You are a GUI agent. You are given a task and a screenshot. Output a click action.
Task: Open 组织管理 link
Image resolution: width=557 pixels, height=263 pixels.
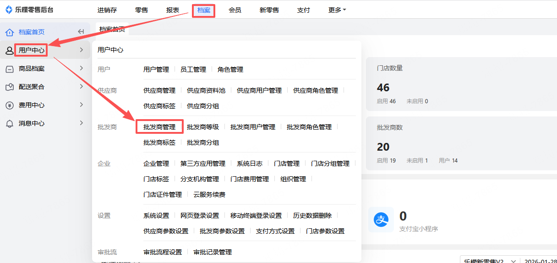click(x=293, y=179)
